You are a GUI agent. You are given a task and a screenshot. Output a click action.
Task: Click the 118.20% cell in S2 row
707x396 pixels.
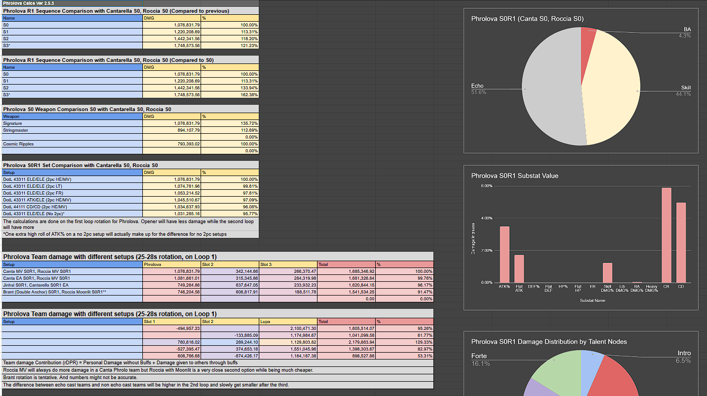tap(230, 39)
